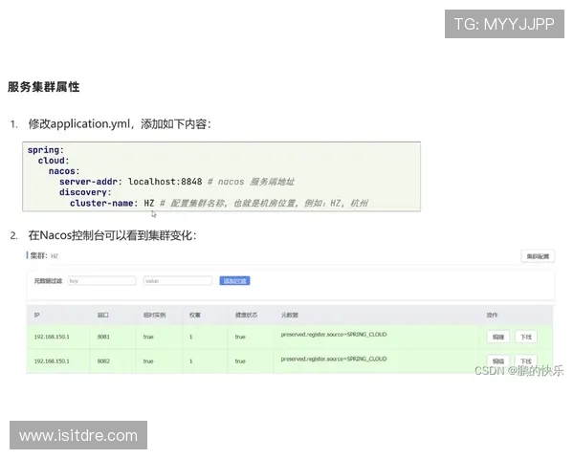This screenshot has width=574, height=459.
Task: Click 下线 in the port 8082 row
Action: tap(526, 361)
